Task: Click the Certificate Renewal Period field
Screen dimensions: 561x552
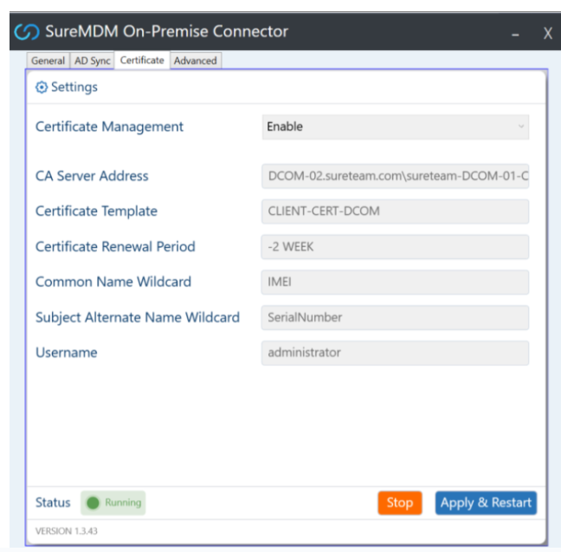Action: point(395,247)
